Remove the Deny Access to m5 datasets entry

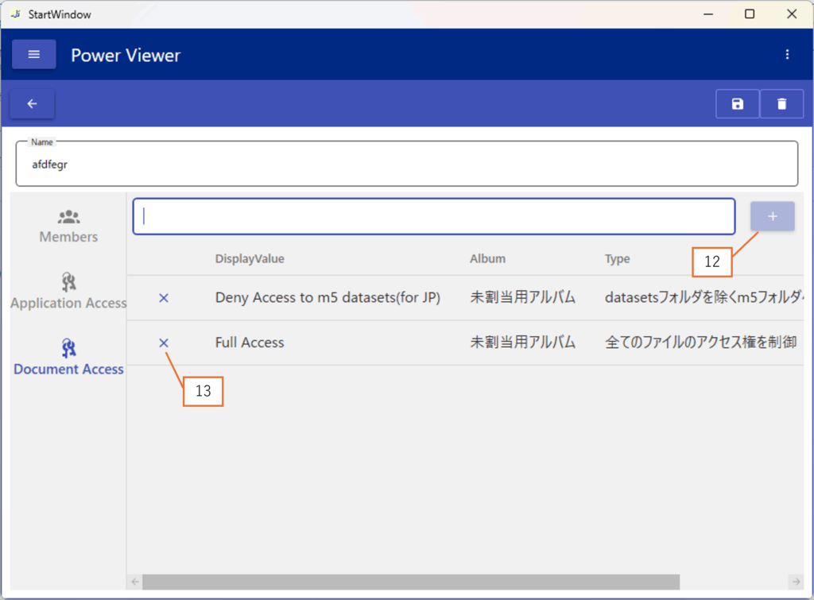pyautogui.click(x=164, y=298)
